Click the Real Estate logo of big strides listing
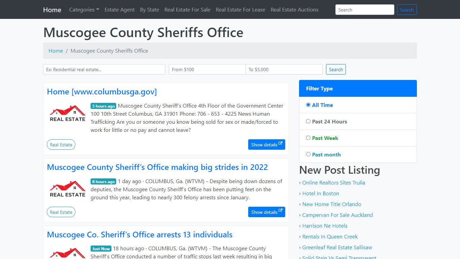Viewport: 460px width, 259px height. (x=68, y=189)
